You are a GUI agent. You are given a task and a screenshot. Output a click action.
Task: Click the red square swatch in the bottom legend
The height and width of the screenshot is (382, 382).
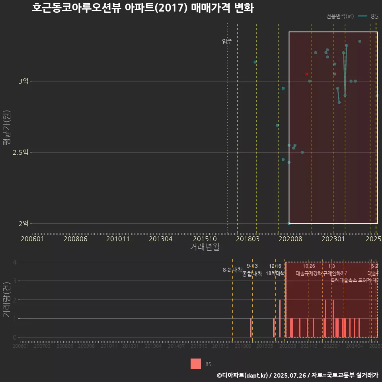click(196, 364)
